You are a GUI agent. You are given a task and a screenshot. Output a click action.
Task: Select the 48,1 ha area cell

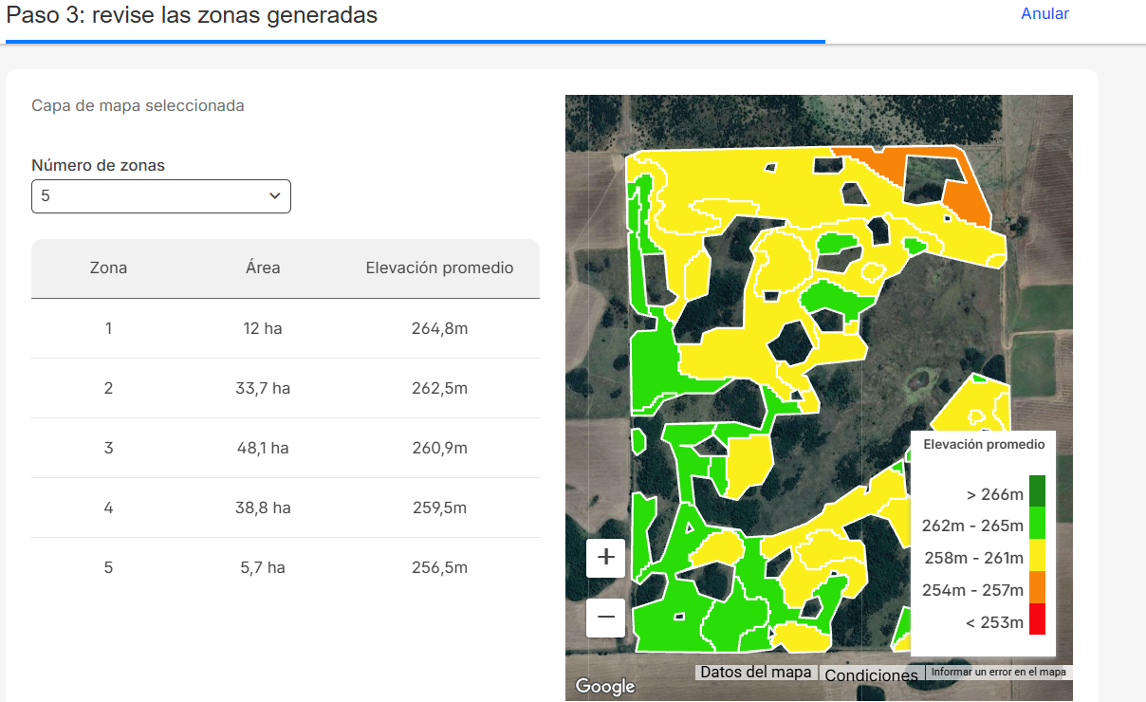click(x=263, y=449)
